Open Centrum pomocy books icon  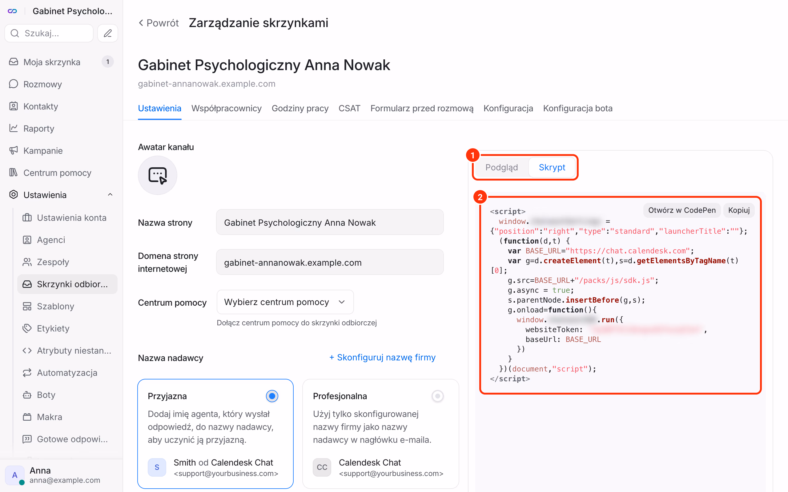pyautogui.click(x=13, y=173)
